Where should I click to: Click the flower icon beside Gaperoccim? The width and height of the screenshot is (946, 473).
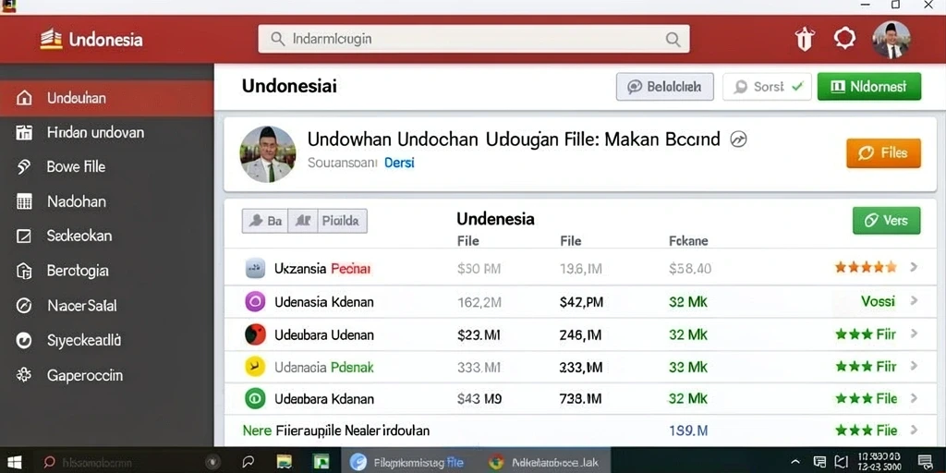[24, 375]
